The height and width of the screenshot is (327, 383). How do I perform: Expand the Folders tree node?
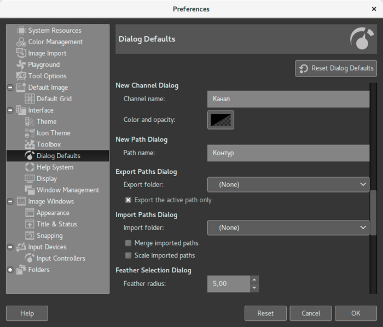click(10, 270)
